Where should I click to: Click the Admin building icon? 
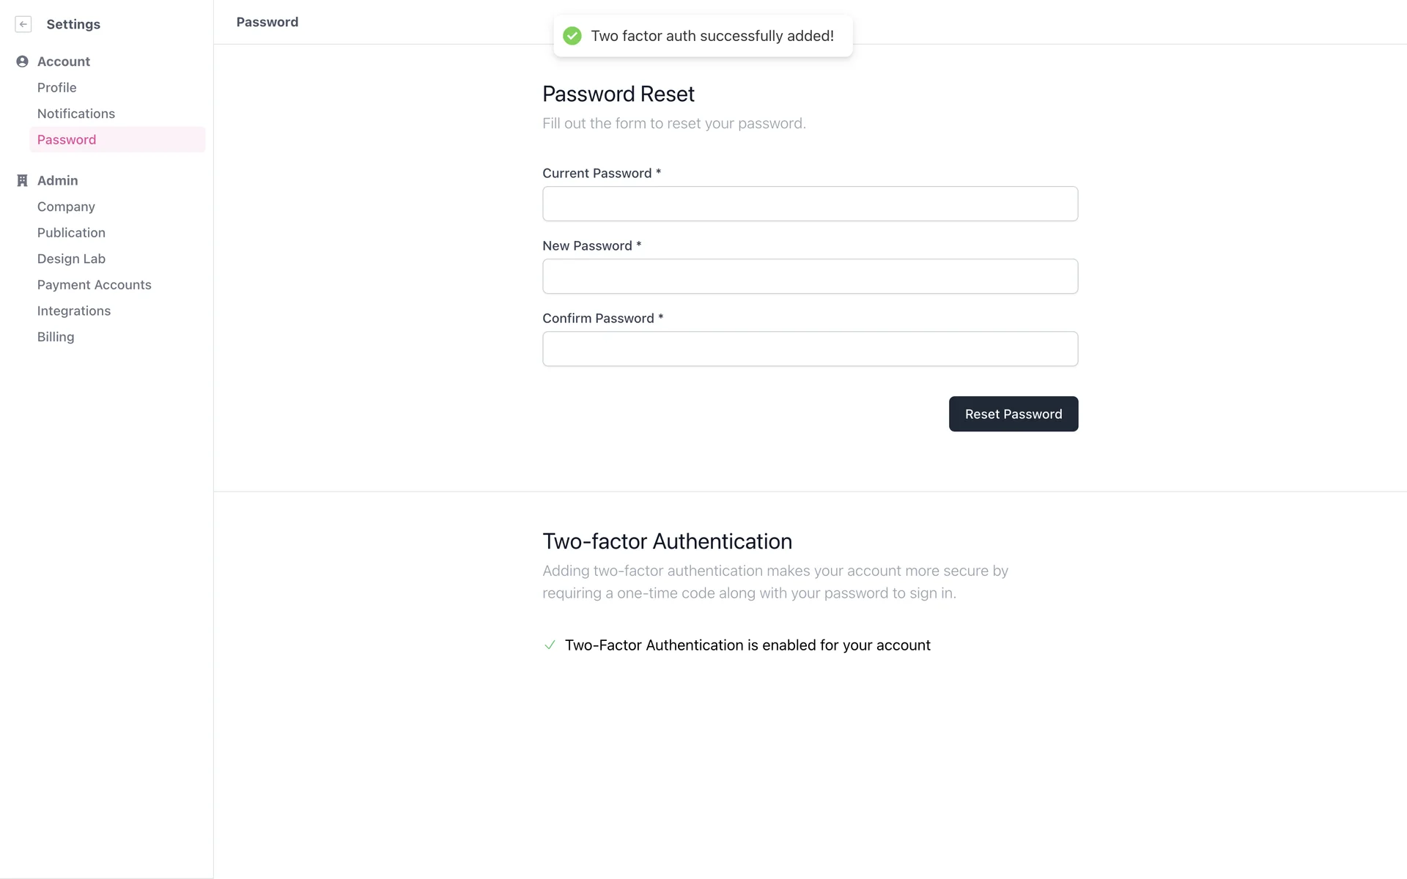pyautogui.click(x=22, y=181)
